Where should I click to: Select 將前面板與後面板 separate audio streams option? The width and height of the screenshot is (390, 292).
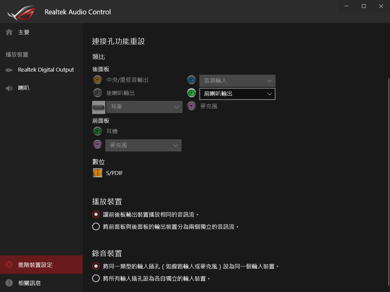tap(96, 227)
